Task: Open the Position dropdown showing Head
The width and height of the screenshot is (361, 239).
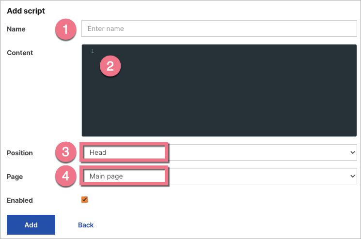Action: (x=219, y=152)
